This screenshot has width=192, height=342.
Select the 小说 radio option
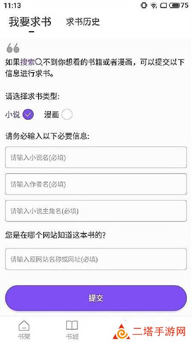coord(28,115)
